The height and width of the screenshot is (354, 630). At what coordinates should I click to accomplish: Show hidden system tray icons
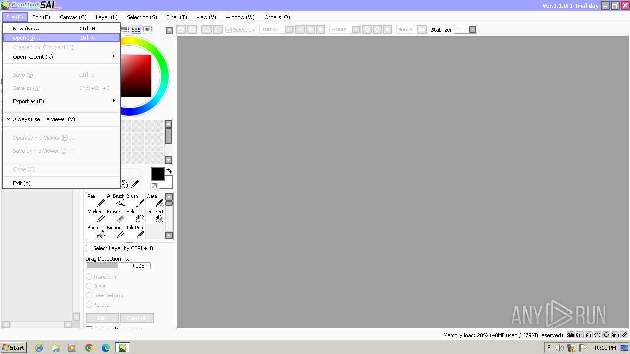click(549, 348)
